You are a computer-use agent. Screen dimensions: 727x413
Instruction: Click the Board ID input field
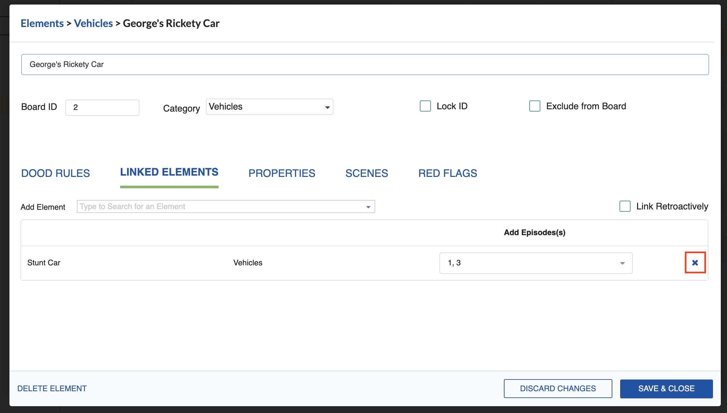(x=102, y=107)
